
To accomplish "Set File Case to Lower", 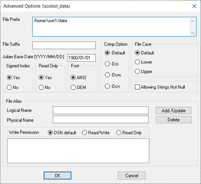I will pos(137,62).
